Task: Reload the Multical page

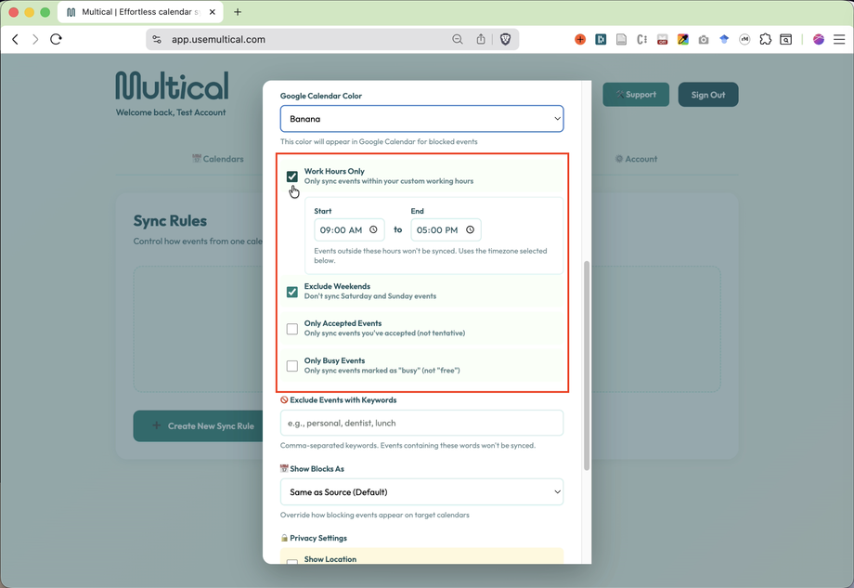Action: [x=56, y=39]
